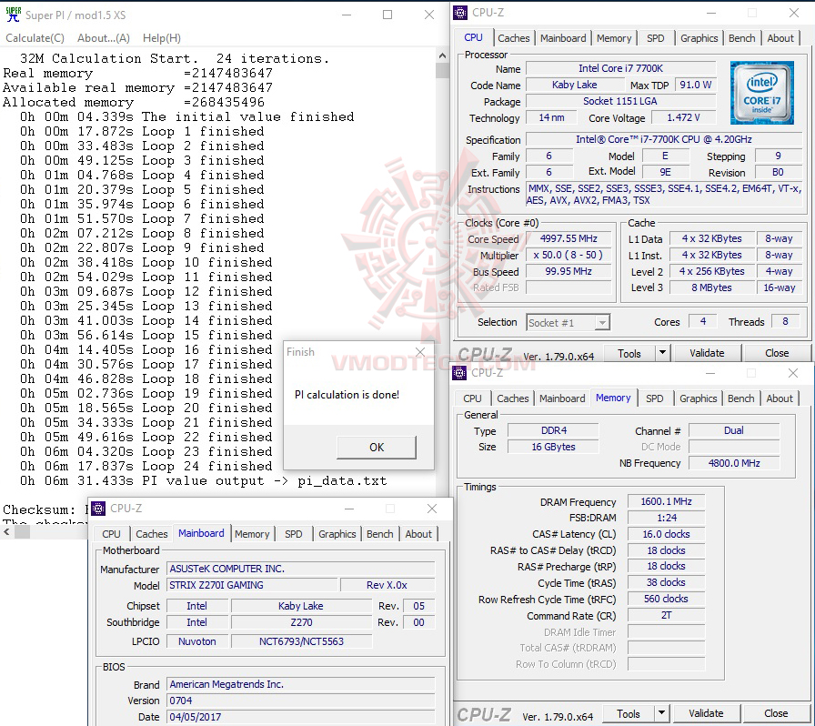815x726 pixels.
Task: Select Bench tab in Mainboard CPU-Z window
Action: [379, 533]
